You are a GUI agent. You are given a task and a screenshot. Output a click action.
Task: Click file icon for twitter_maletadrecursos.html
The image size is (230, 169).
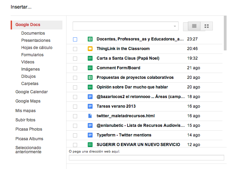pyautogui.click(x=90, y=116)
